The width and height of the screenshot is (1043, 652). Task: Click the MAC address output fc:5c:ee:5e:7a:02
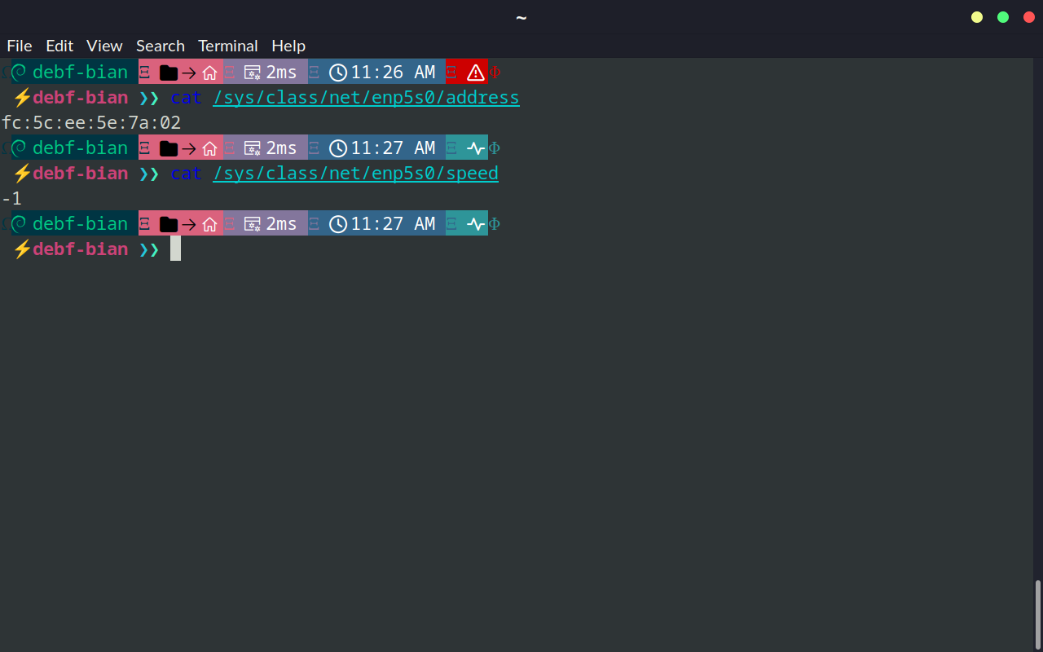tap(91, 123)
